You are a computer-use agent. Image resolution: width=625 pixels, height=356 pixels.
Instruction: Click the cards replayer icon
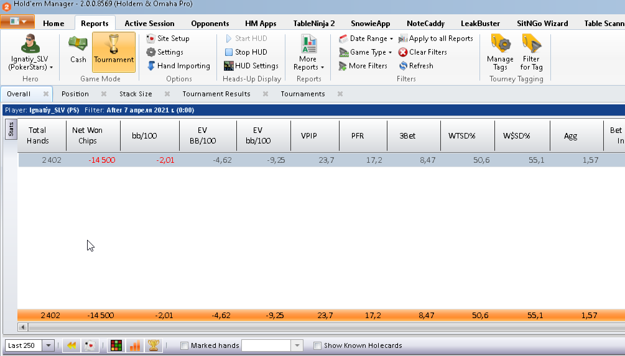click(90, 345)
